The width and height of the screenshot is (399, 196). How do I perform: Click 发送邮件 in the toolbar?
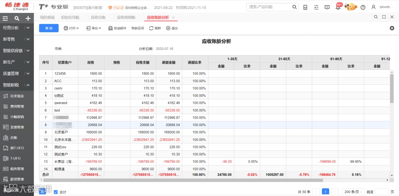pos(117,28)
